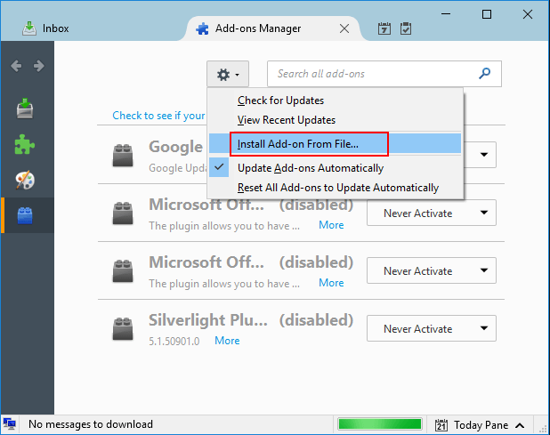The height and width of the screenshot is (435, 550).
Task: Open Extensions puzzle piece category
Action: (x=25, y=144)
